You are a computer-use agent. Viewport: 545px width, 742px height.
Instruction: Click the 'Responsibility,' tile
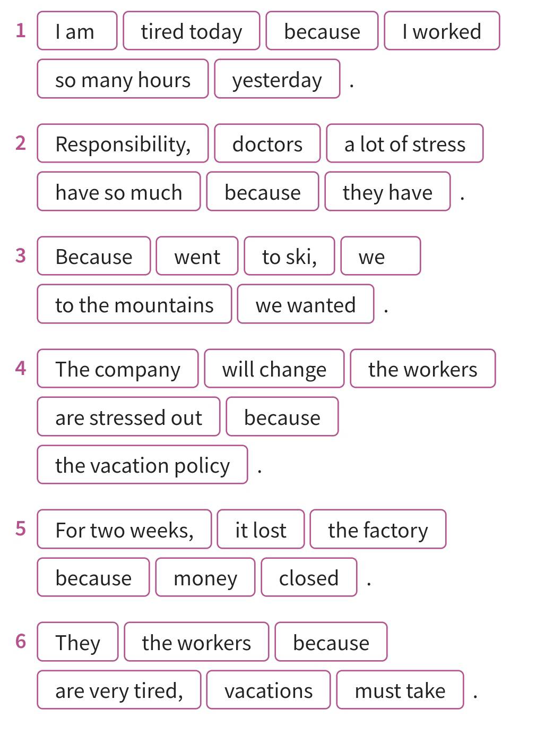point(123,143)
